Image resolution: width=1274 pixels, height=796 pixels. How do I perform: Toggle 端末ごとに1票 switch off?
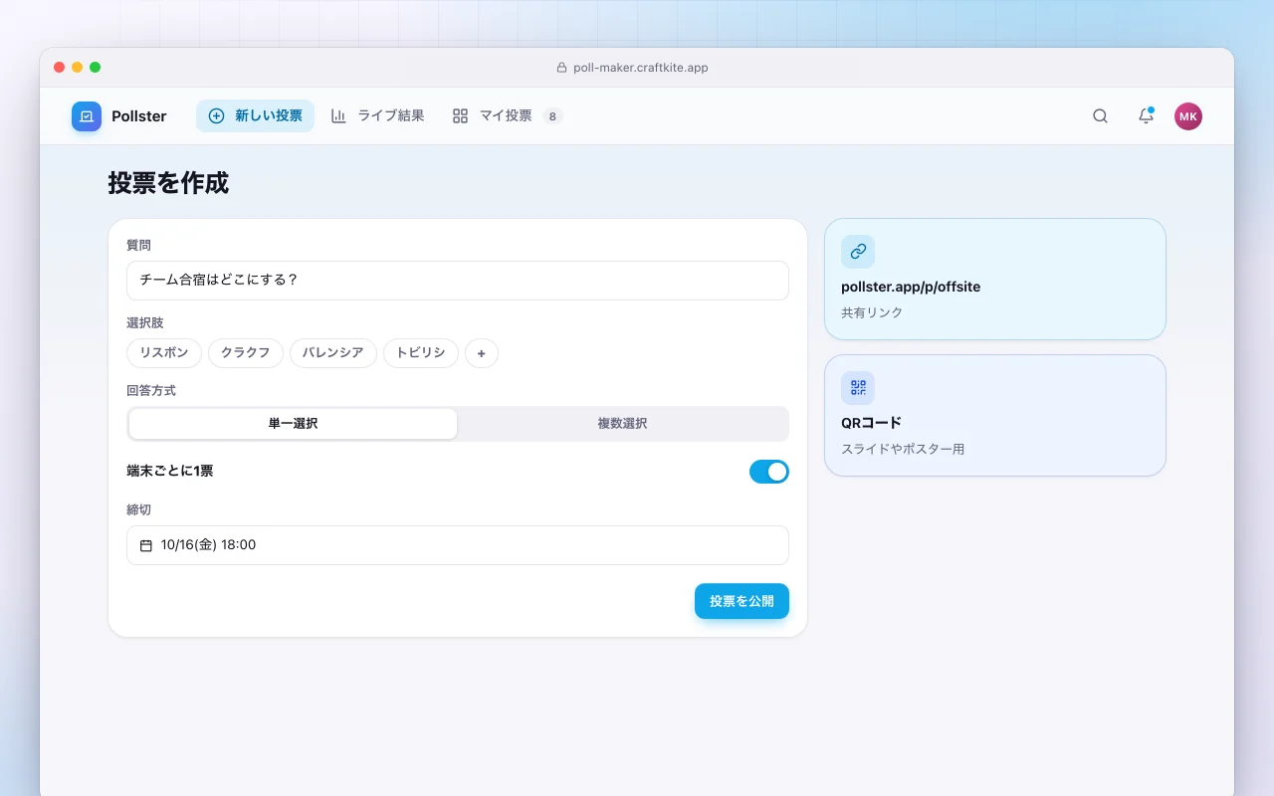[769, 472]
